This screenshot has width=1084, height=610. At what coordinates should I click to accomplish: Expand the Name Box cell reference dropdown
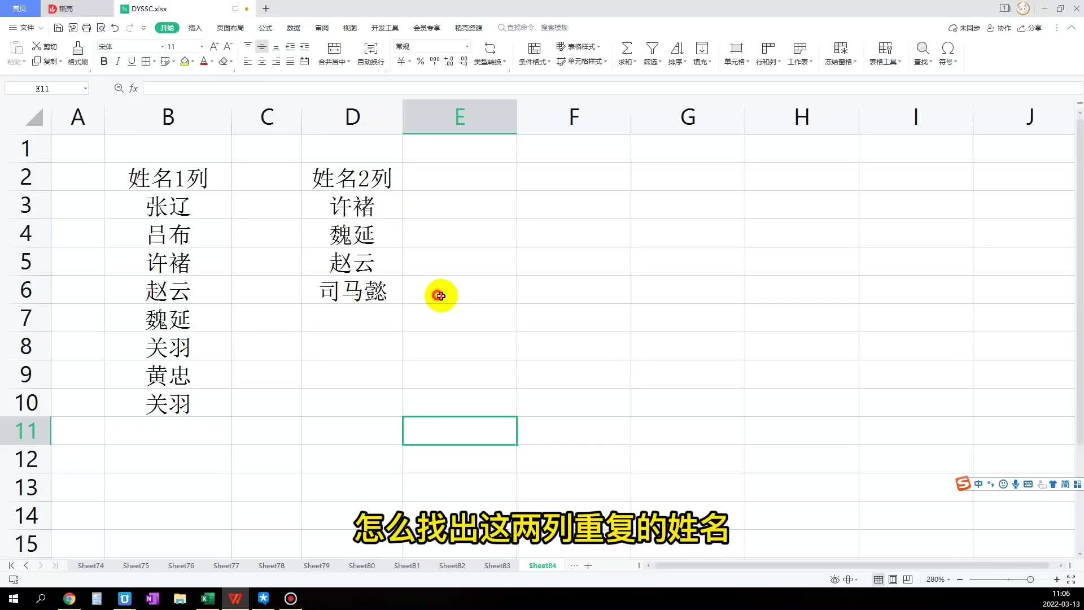(85, 89)
